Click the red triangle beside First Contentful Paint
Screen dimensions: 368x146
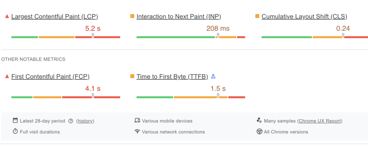coord(7,76)
